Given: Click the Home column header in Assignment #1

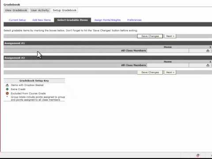Looking at the screenshot, I should [x=168, y=47].
